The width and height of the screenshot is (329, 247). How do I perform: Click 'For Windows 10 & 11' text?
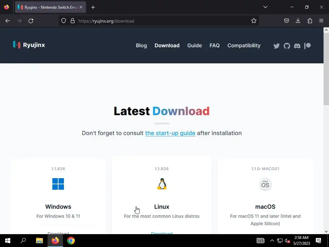click(x=58, y=216)
